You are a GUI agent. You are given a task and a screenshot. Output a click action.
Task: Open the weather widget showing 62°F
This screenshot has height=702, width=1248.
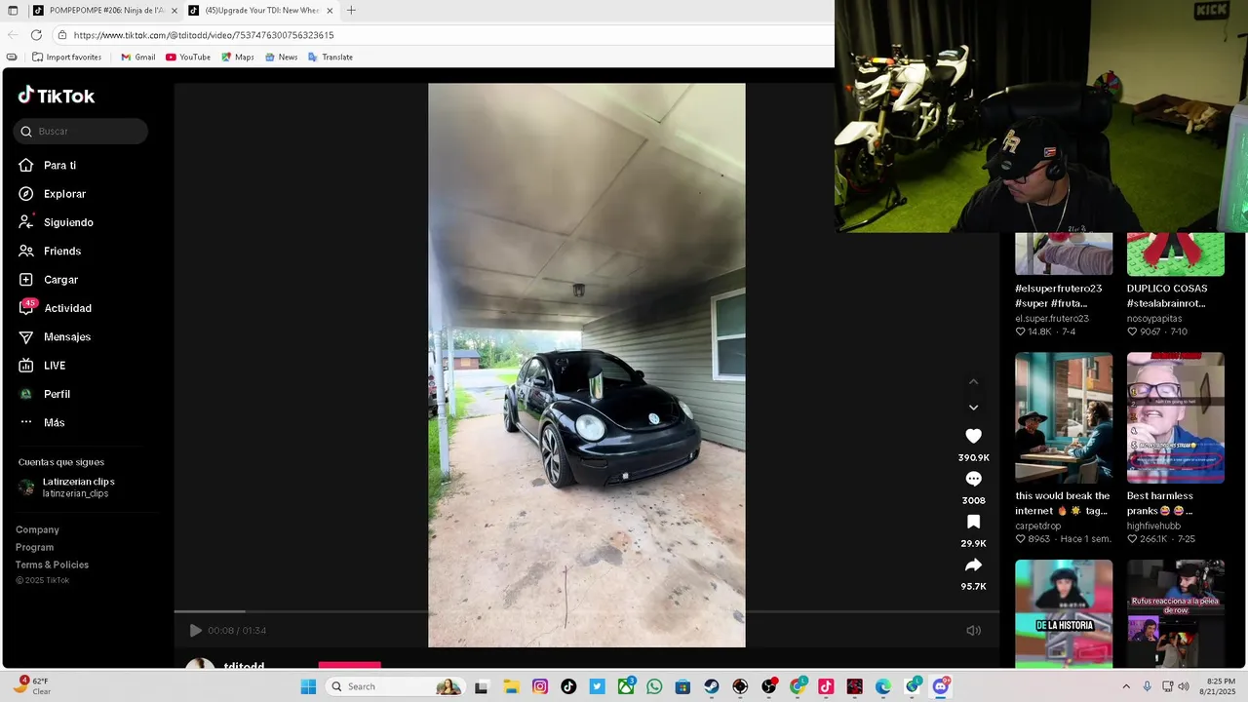pyautogui.click(x=33, y=686)
